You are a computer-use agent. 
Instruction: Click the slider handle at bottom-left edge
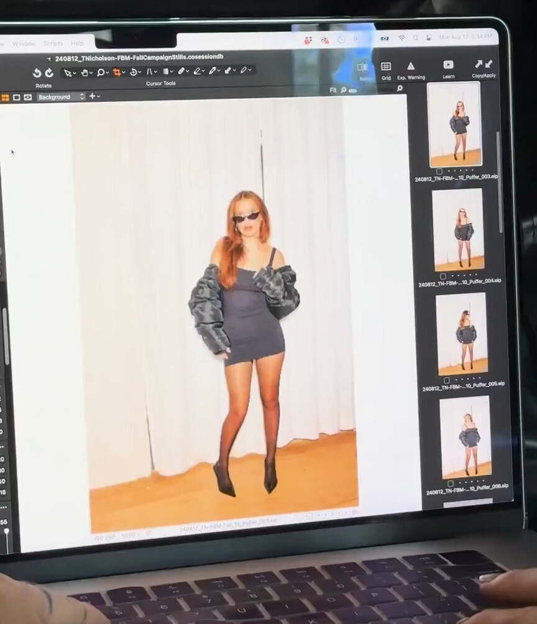pyautogui.click(x=6, y=531)
